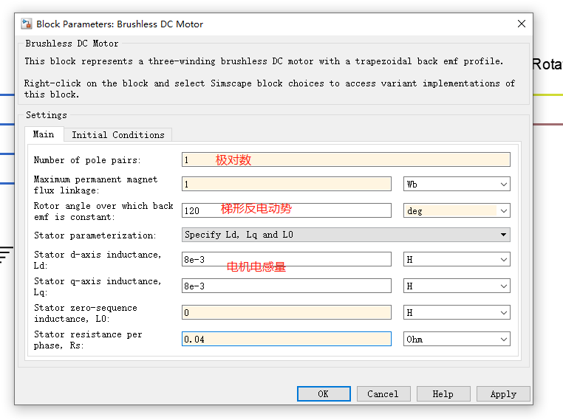Open the Wb unit dropdown

click(x=457, y=184)
